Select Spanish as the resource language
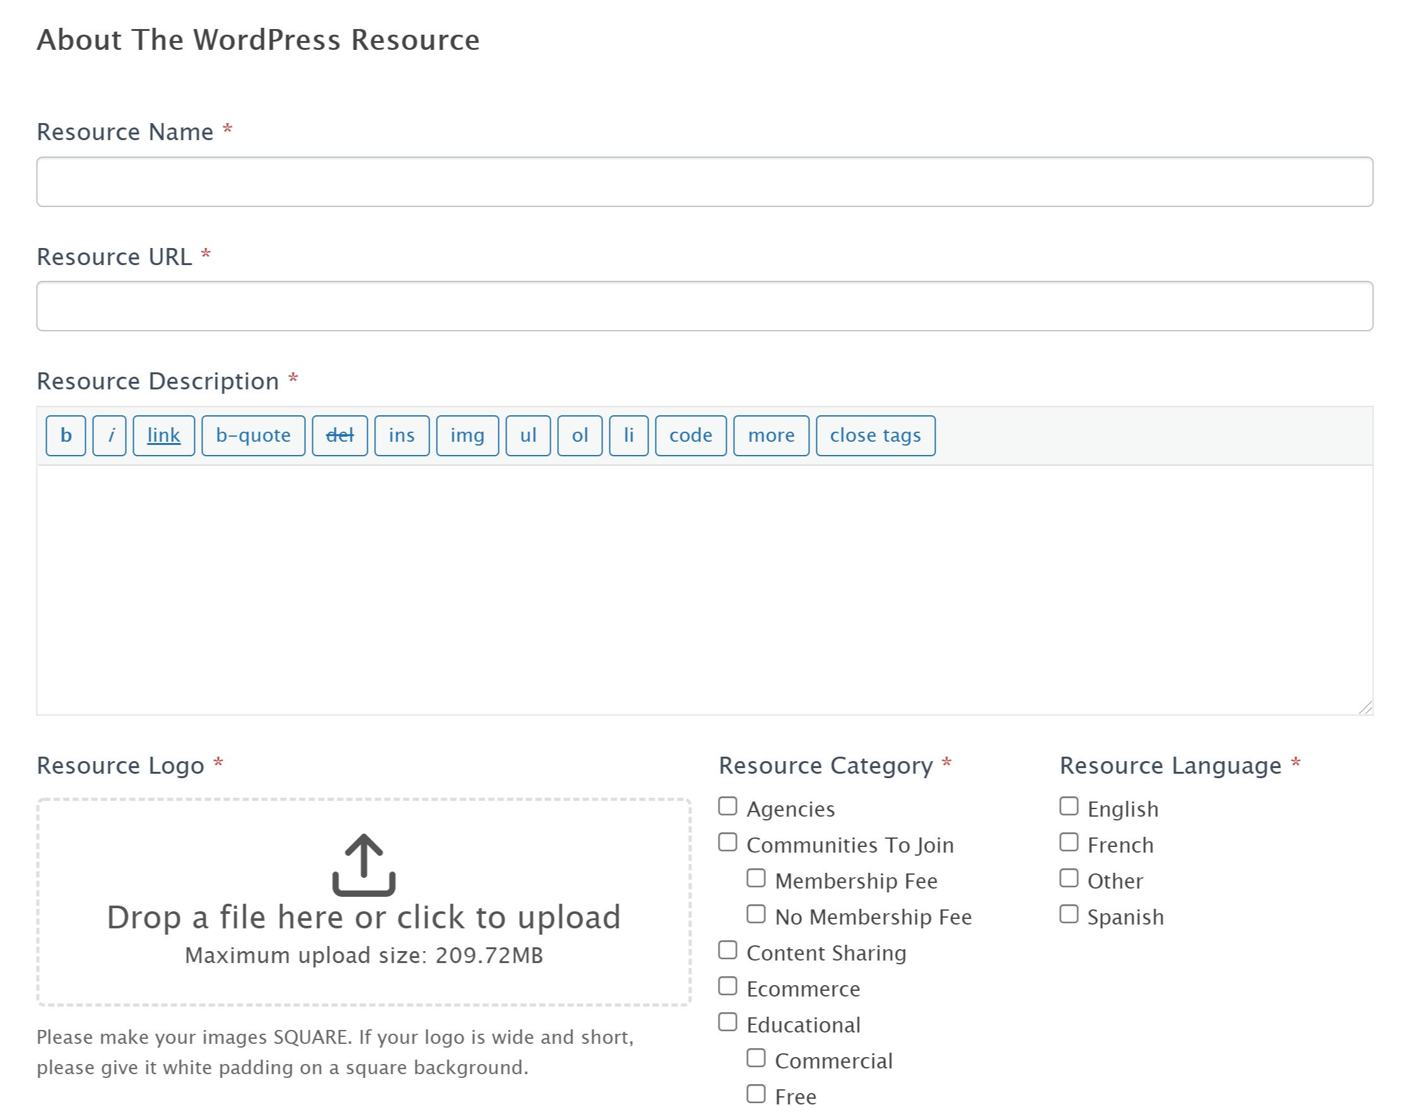This screenshot has width=1410, height=1112. click(x=1069, y=914)
